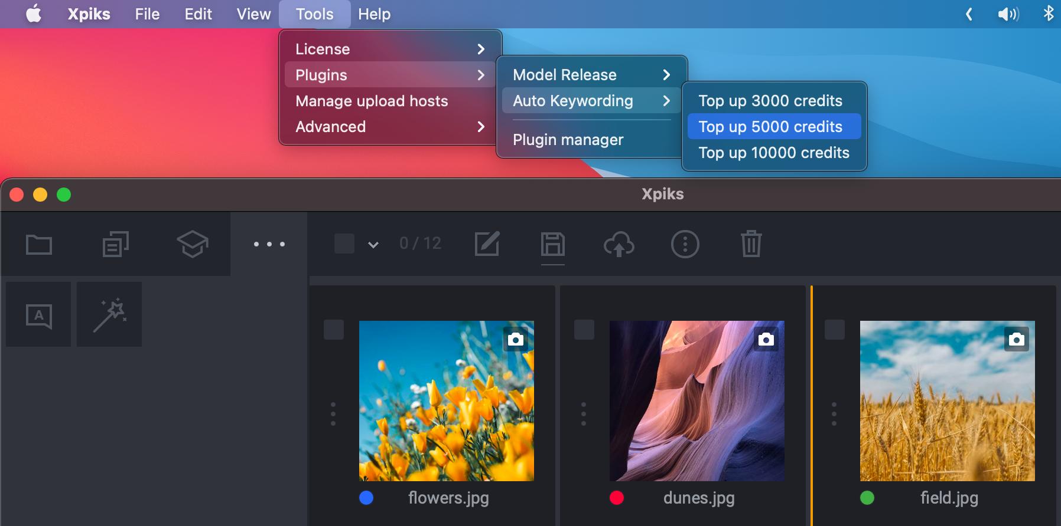The width and height of the screenshot is (1061, 526).
Task: Expand the Auto Keywording submenu
Action: tap(591, 101)
